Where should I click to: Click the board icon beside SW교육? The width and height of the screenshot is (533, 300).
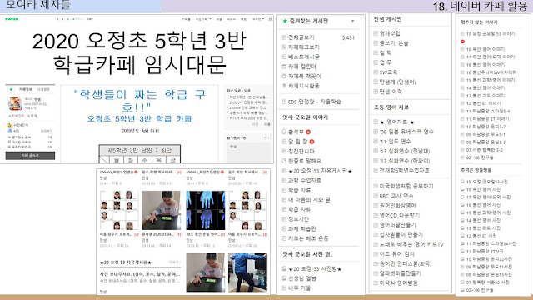pos(376,72)
